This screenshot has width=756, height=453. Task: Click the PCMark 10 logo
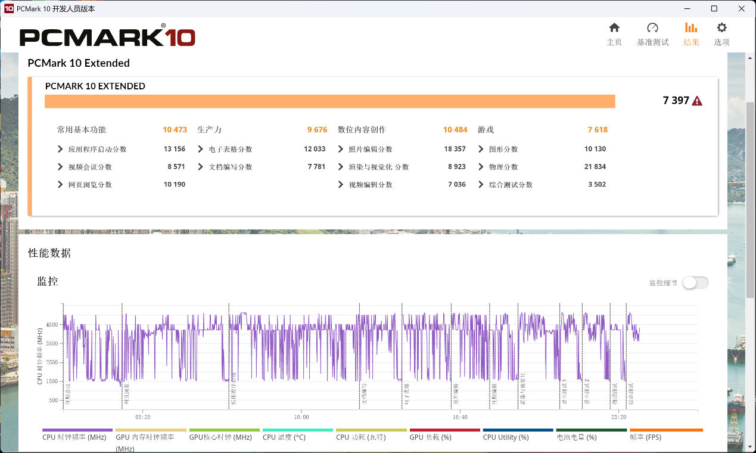107,37
